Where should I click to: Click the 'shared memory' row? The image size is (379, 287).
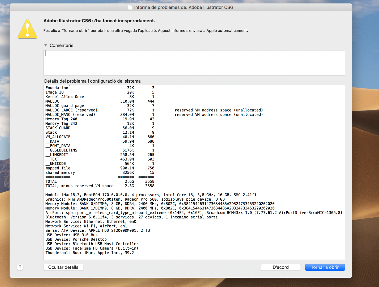point(100,173)
